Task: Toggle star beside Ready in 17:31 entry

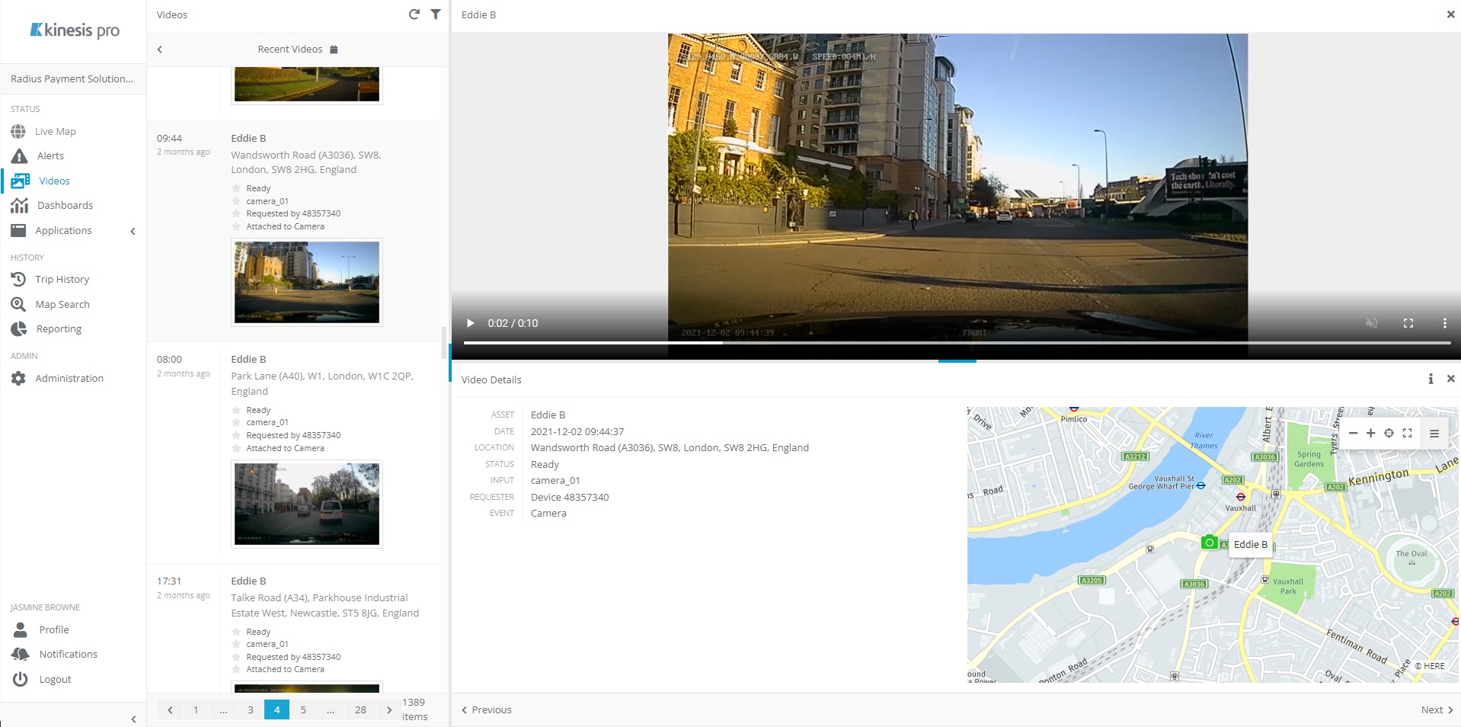Action: 236,632
